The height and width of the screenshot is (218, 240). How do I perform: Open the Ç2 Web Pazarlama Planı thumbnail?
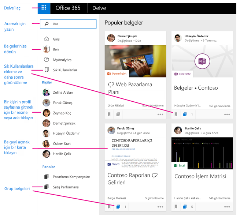(x=136, y=61)
